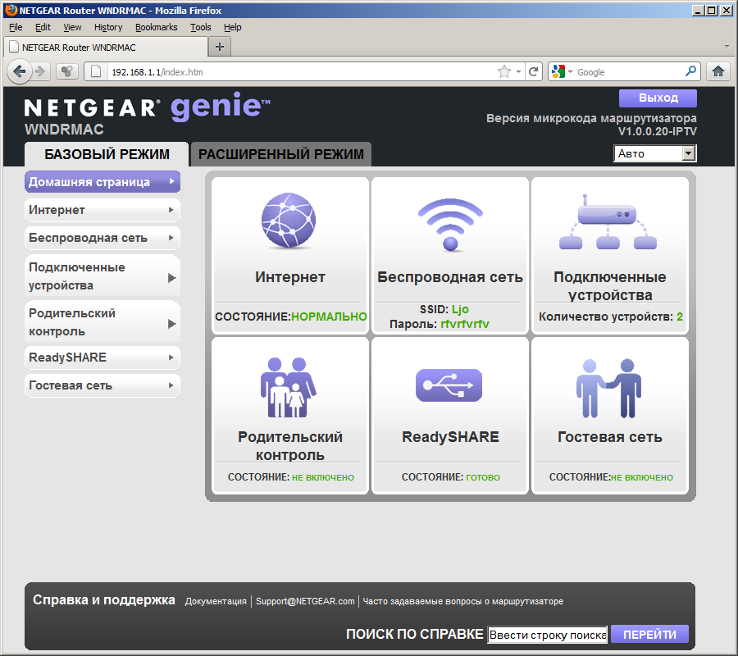The image size is (738, 656).
Task: Click the Выход logout button
Action: tap(658, 98)
